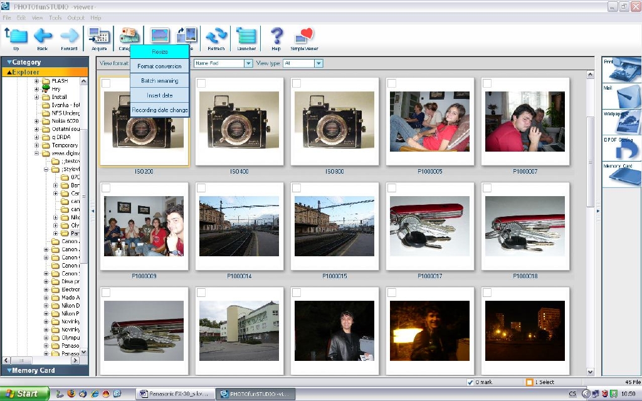642x401 pixels.
Task: Go back with the Back arrow
Action: [x=42, y=37]
